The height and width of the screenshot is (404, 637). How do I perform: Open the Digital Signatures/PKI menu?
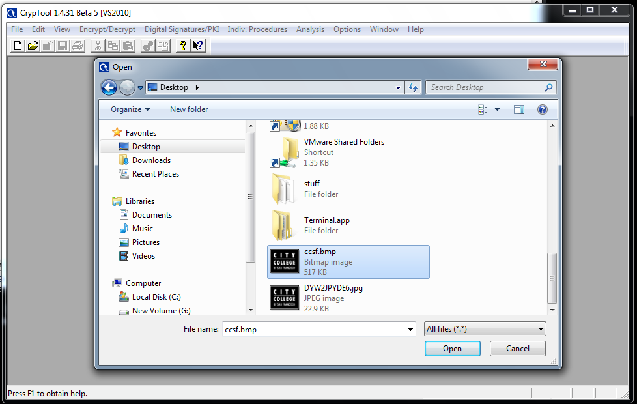[182, 29]
